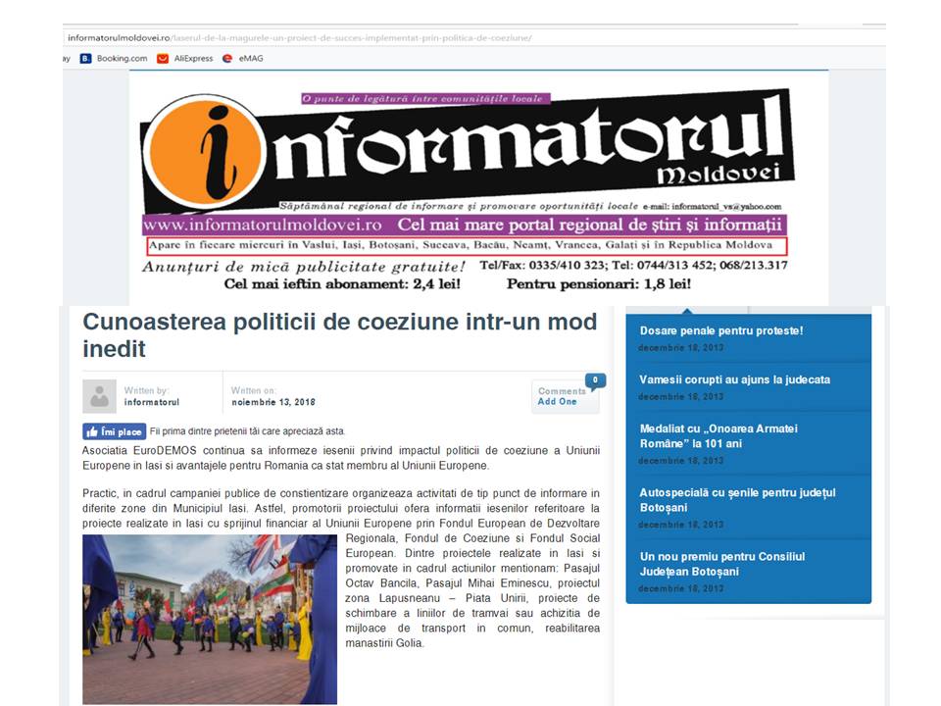The width and height of the screenshot is (941, 706).
Task: Open the Booking.com bookmark icon
Action: pos(86,58)
